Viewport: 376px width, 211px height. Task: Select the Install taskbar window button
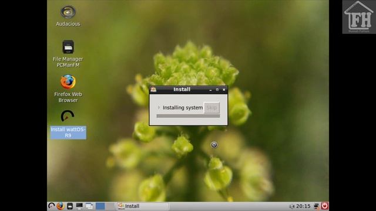tap(143, 206)
